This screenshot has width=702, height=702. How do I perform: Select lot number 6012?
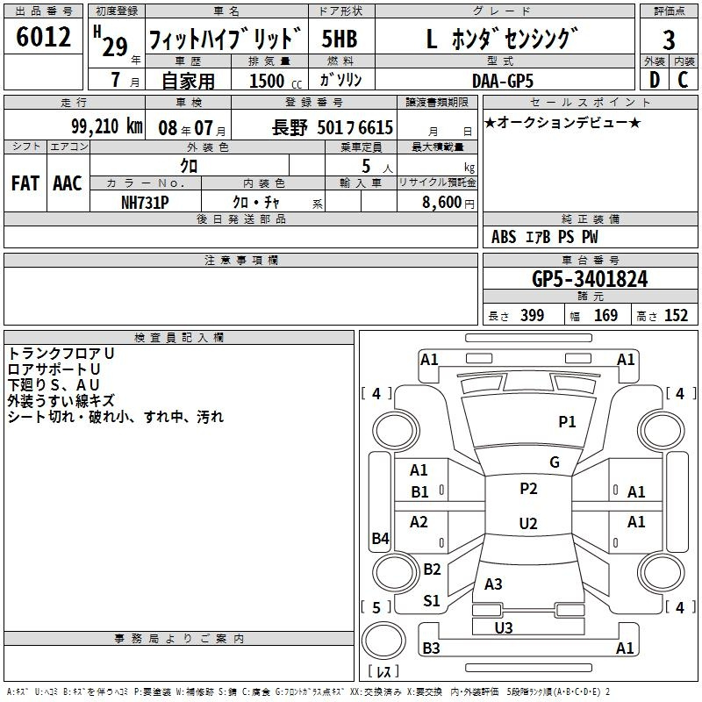coord(43,37)
